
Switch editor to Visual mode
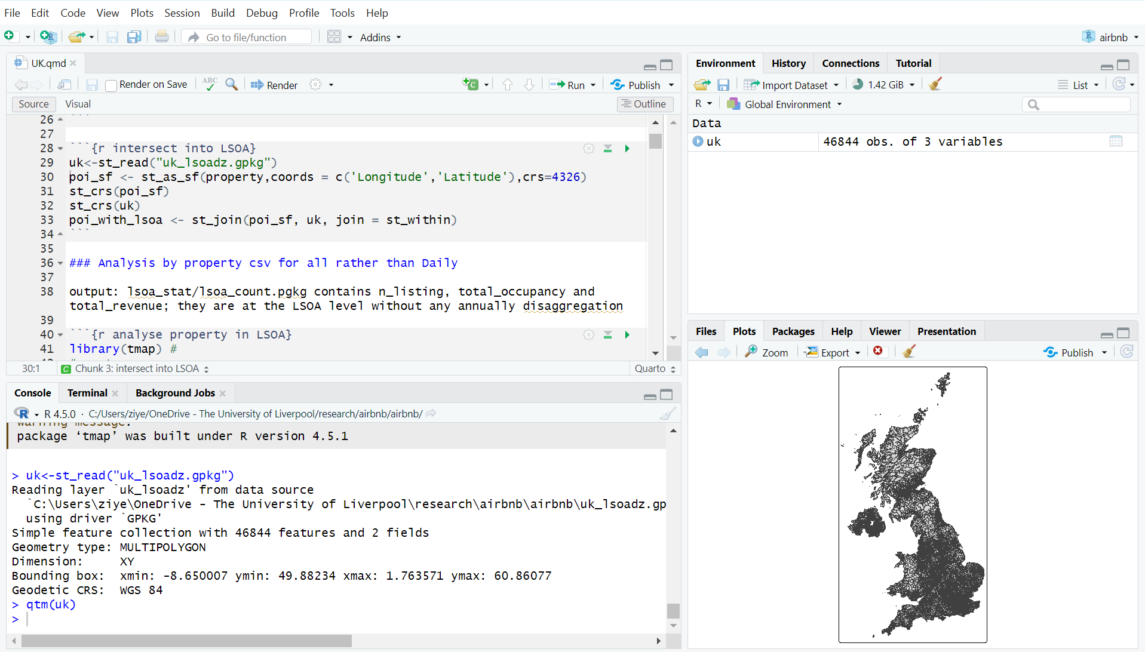click(x=78, y=104)
